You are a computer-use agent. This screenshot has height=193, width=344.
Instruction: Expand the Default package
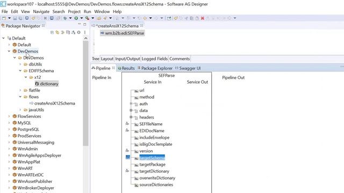click(x=9, y=44)
